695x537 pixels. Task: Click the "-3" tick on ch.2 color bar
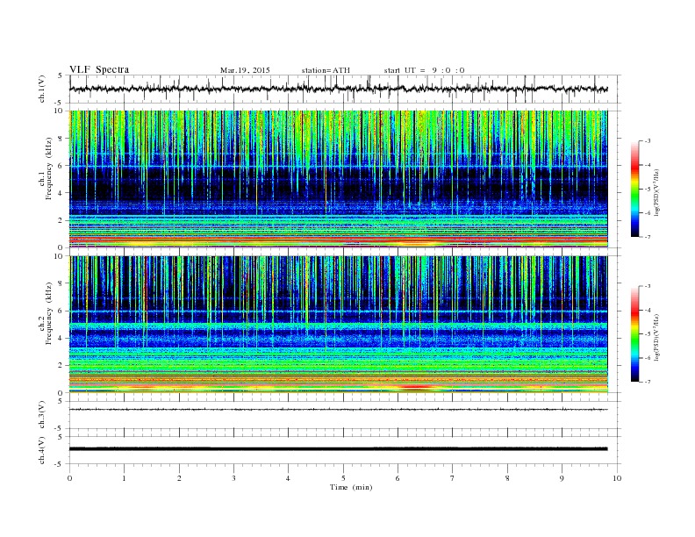click(648, 286)
